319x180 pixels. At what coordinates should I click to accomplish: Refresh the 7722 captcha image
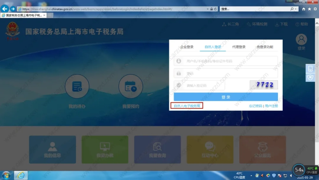click(x=264, y=85)
